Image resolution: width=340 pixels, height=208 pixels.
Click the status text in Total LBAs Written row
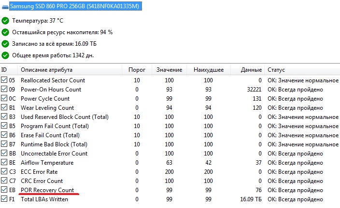pyautogui.click(x=295, y=199)
